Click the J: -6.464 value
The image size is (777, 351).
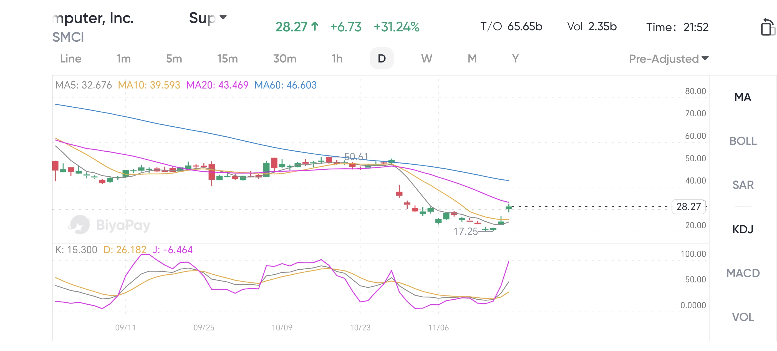(173, 250)
